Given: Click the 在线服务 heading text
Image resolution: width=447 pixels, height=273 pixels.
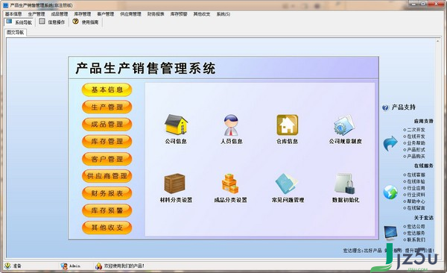Looking at the screenshot, I should point(424,166).
